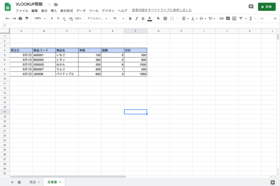Open zoom 100% dropdown

[x=40, y=18]
